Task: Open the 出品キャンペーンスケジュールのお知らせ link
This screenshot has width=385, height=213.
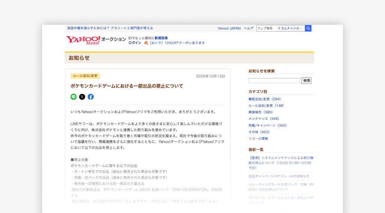Action: pos(279,176)
